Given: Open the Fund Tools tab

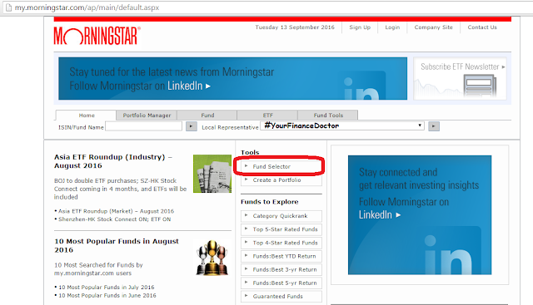Looking at the screenshot, I should (328, 116).
